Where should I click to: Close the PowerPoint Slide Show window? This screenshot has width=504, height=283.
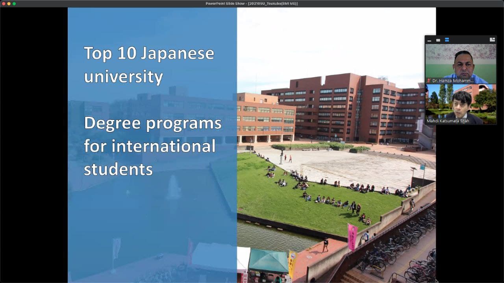(3, 4)
